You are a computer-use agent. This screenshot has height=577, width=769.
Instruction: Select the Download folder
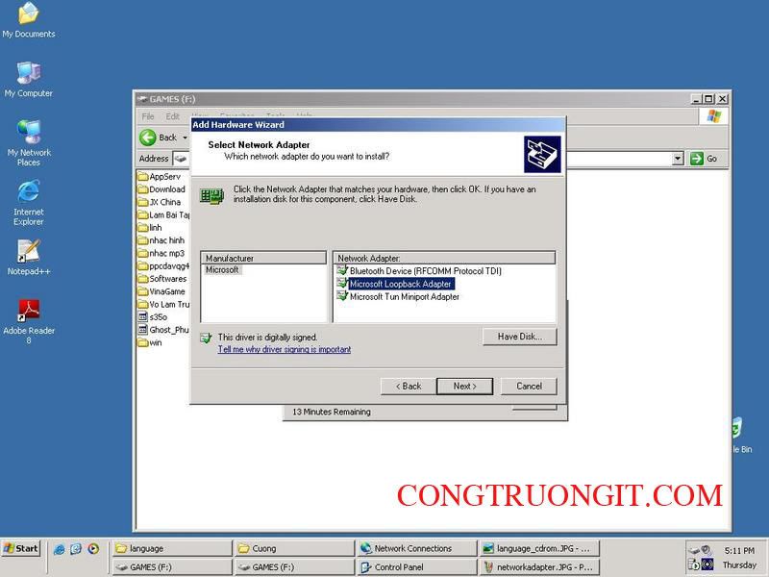click(161, 189)
